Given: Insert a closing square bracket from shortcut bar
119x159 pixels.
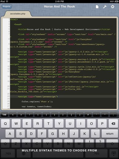Looking at the screenshot, I should pyautogui.click(x=80, y=115).
